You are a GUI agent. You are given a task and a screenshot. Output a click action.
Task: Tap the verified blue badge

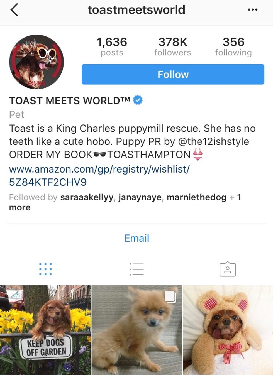click(x=138, y=100)
